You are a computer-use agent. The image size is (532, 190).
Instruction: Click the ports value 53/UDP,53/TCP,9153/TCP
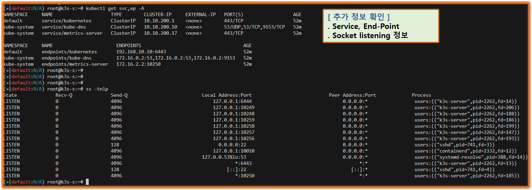(254, 27)
